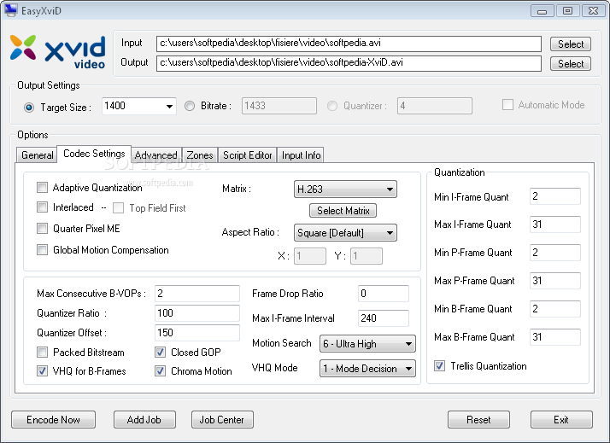Click Select button for Input file

point(571,44)
